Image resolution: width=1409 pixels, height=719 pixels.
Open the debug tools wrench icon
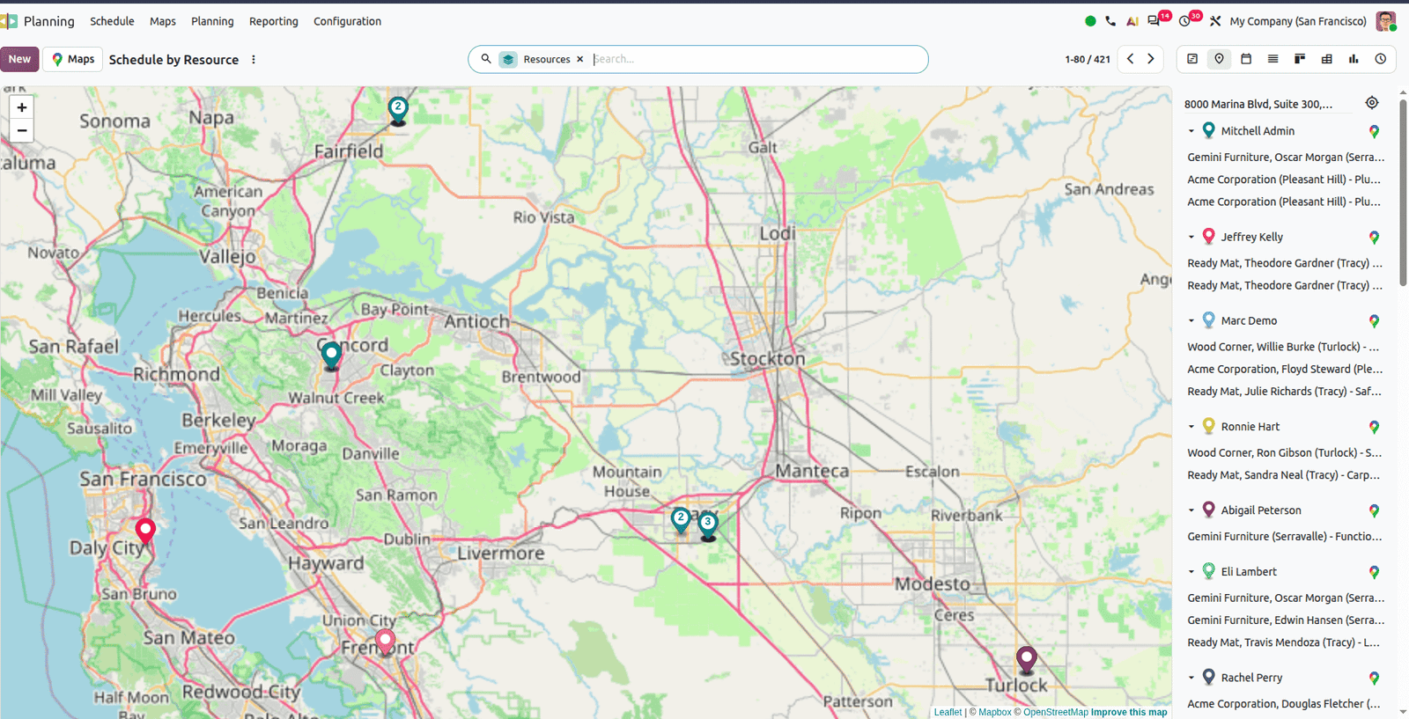coord(1215,21)
